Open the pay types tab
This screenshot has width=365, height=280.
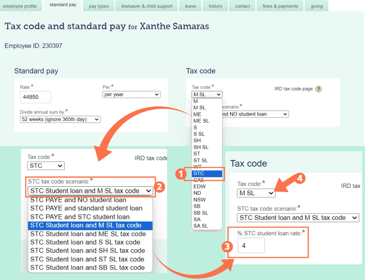(98, 6)
